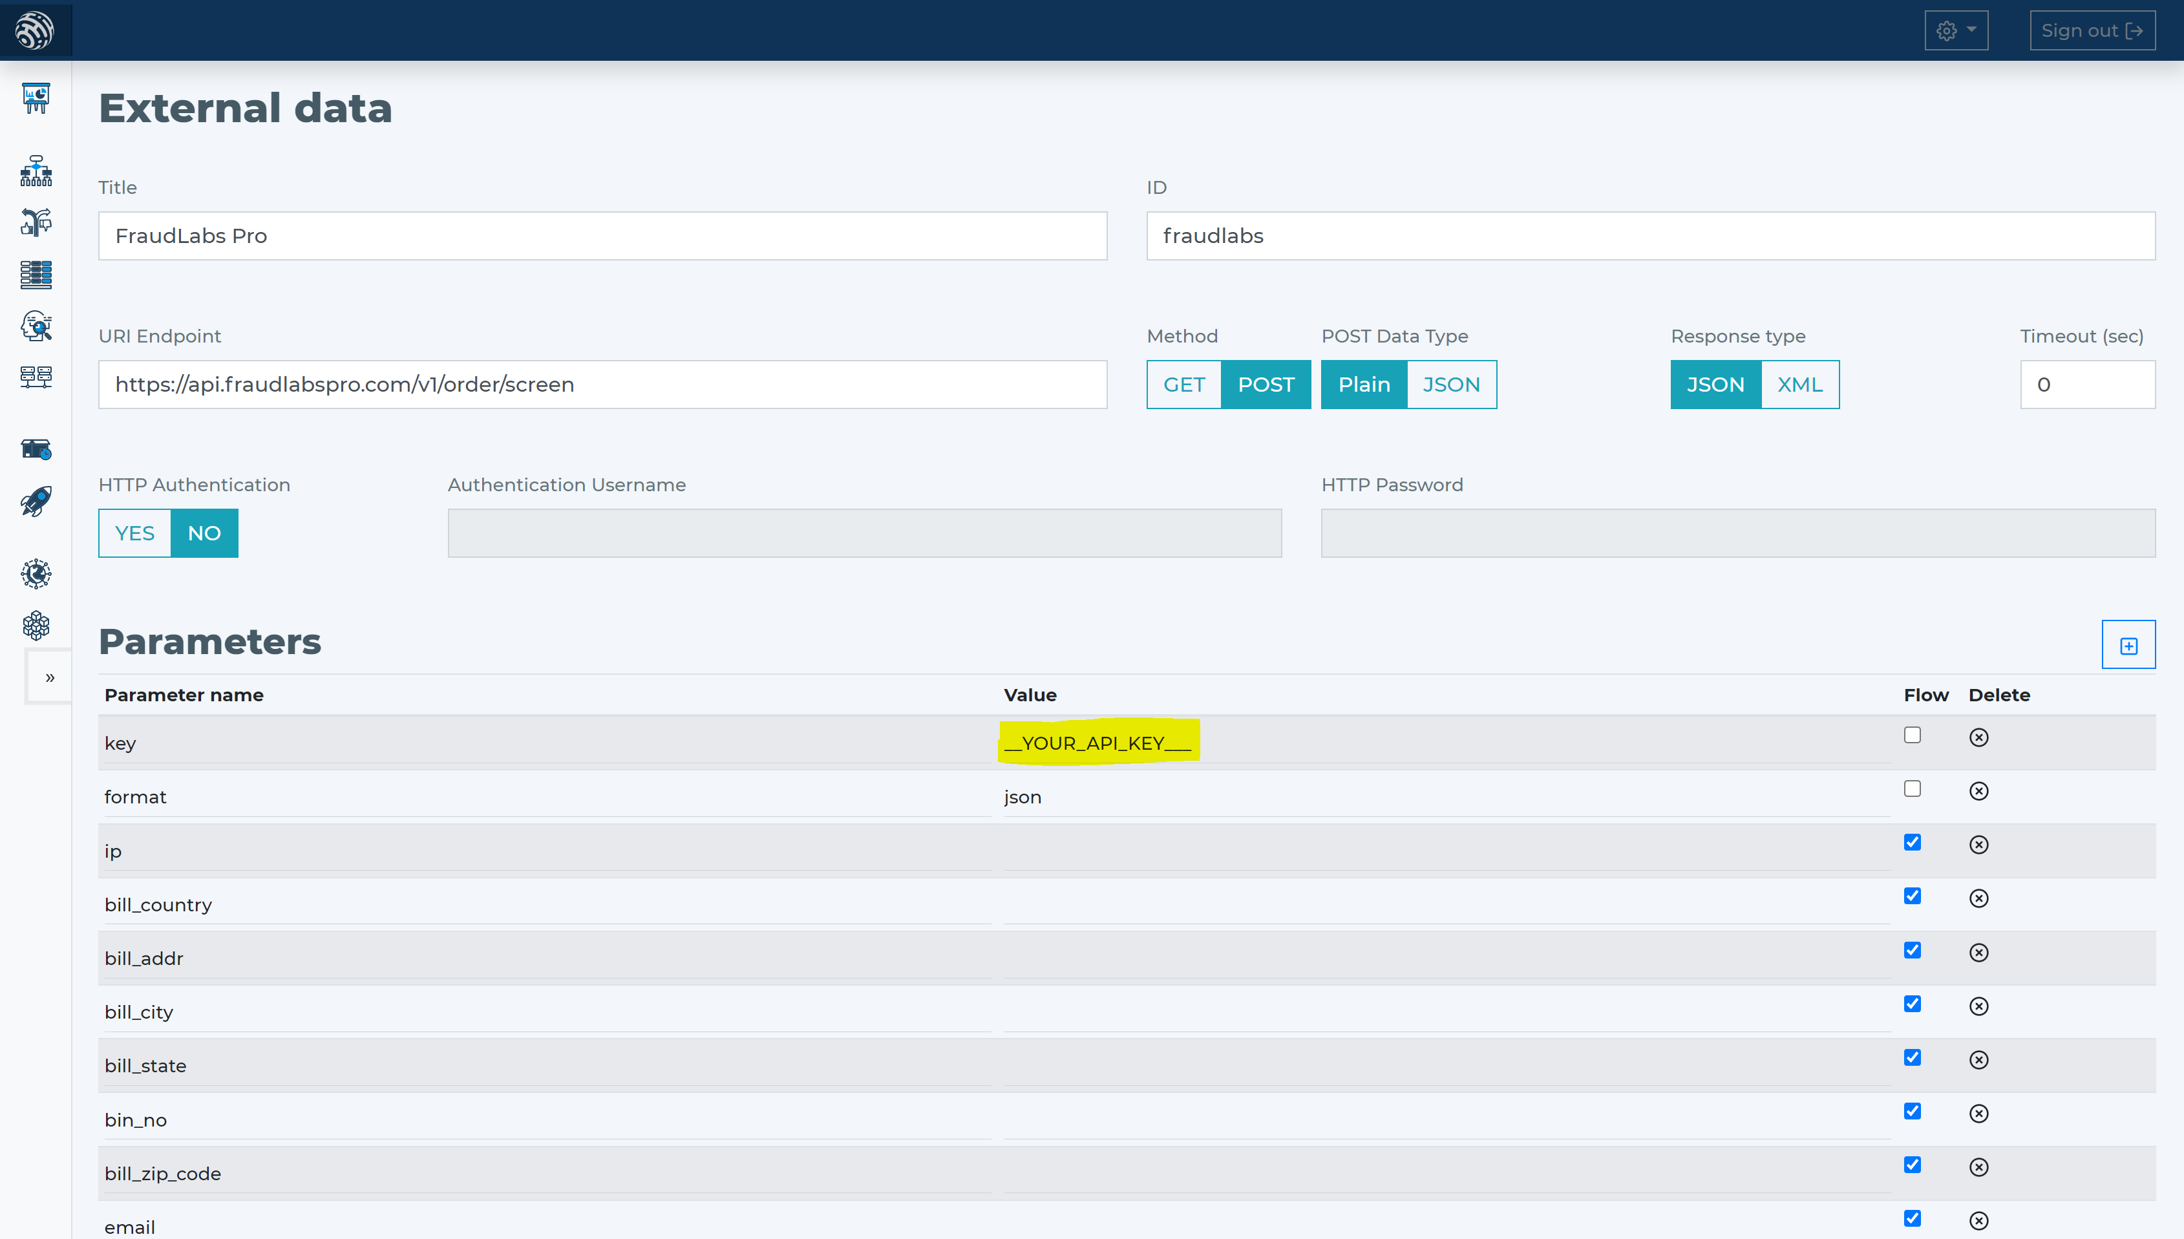The width and height of the screenshot is (2184, 1239).
Task: Uncheck the Flow box for bin_no
Action: [x=1912, y=1112]
